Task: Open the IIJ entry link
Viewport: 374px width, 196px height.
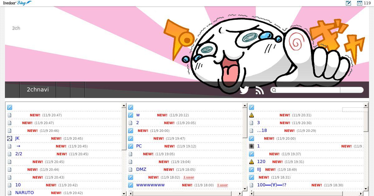Action: 259,170
